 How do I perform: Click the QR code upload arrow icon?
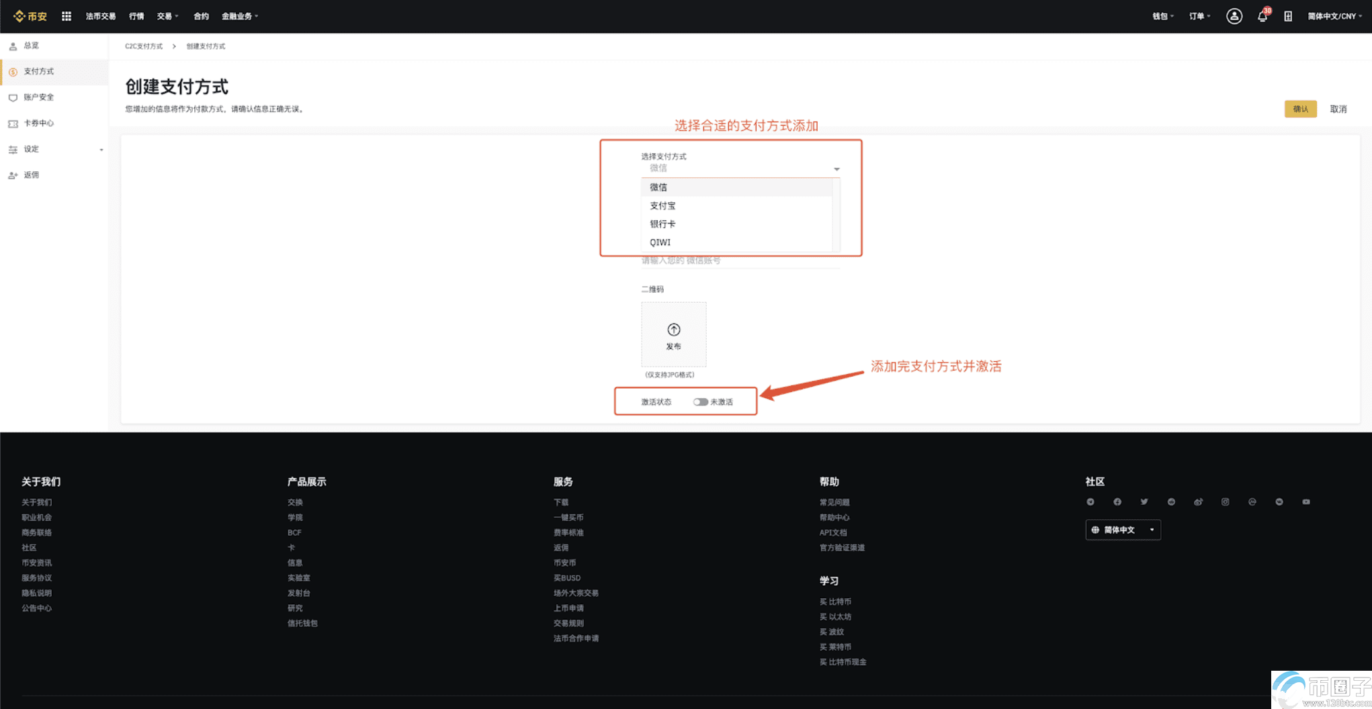tap(673, 330)
